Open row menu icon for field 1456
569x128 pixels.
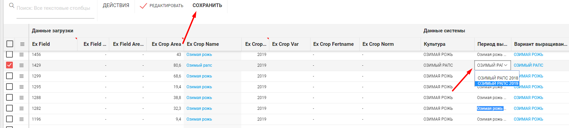click(22, 55)
